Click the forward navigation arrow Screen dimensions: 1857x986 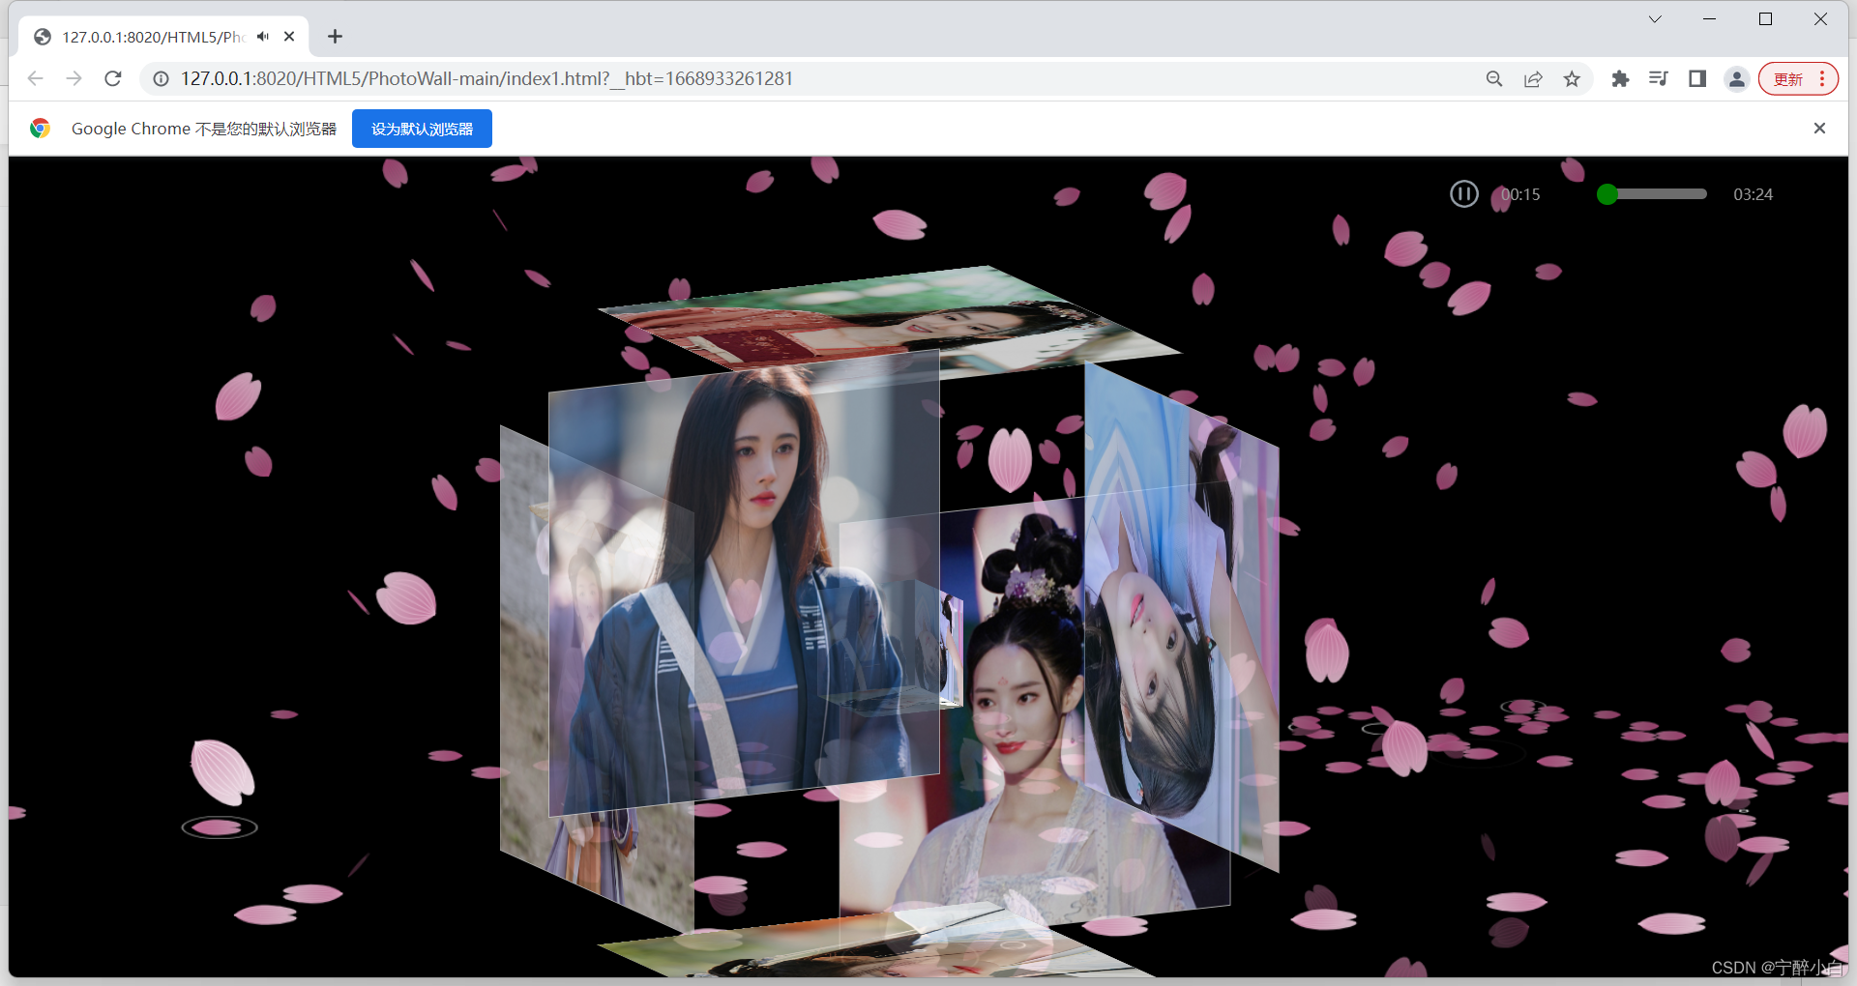[x=74, y=78]
